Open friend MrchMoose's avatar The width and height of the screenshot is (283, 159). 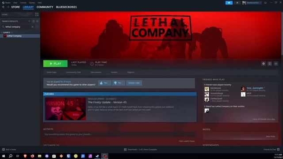point(207,89)
